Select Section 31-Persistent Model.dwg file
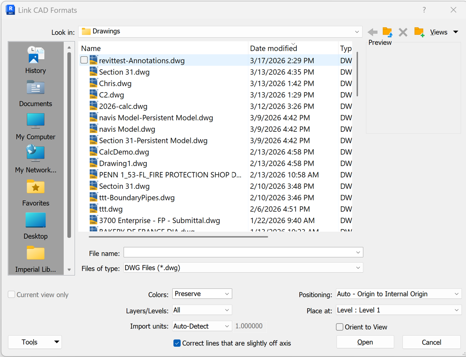Viewport: 466px width, 357px height. 153,140
